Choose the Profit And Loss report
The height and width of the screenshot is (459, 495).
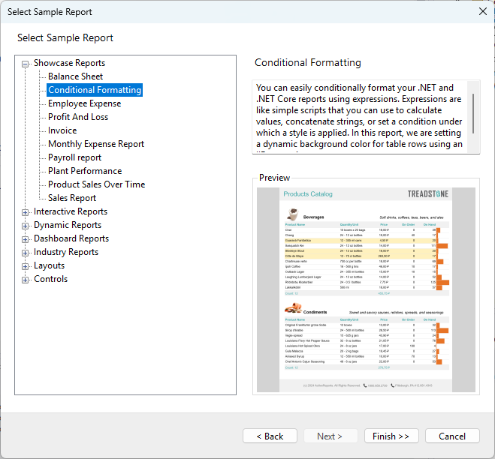[78, 117]
